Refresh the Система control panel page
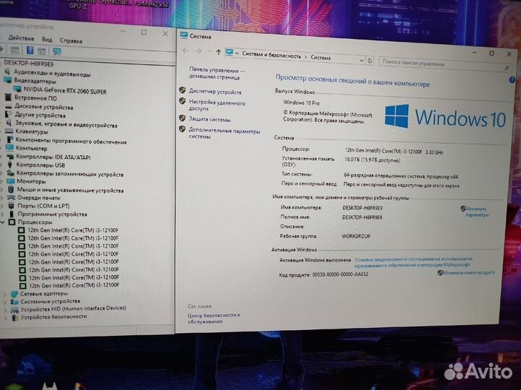Image resolution: width=521 pixels, height=390 pixels. click(x=370, y=61)
